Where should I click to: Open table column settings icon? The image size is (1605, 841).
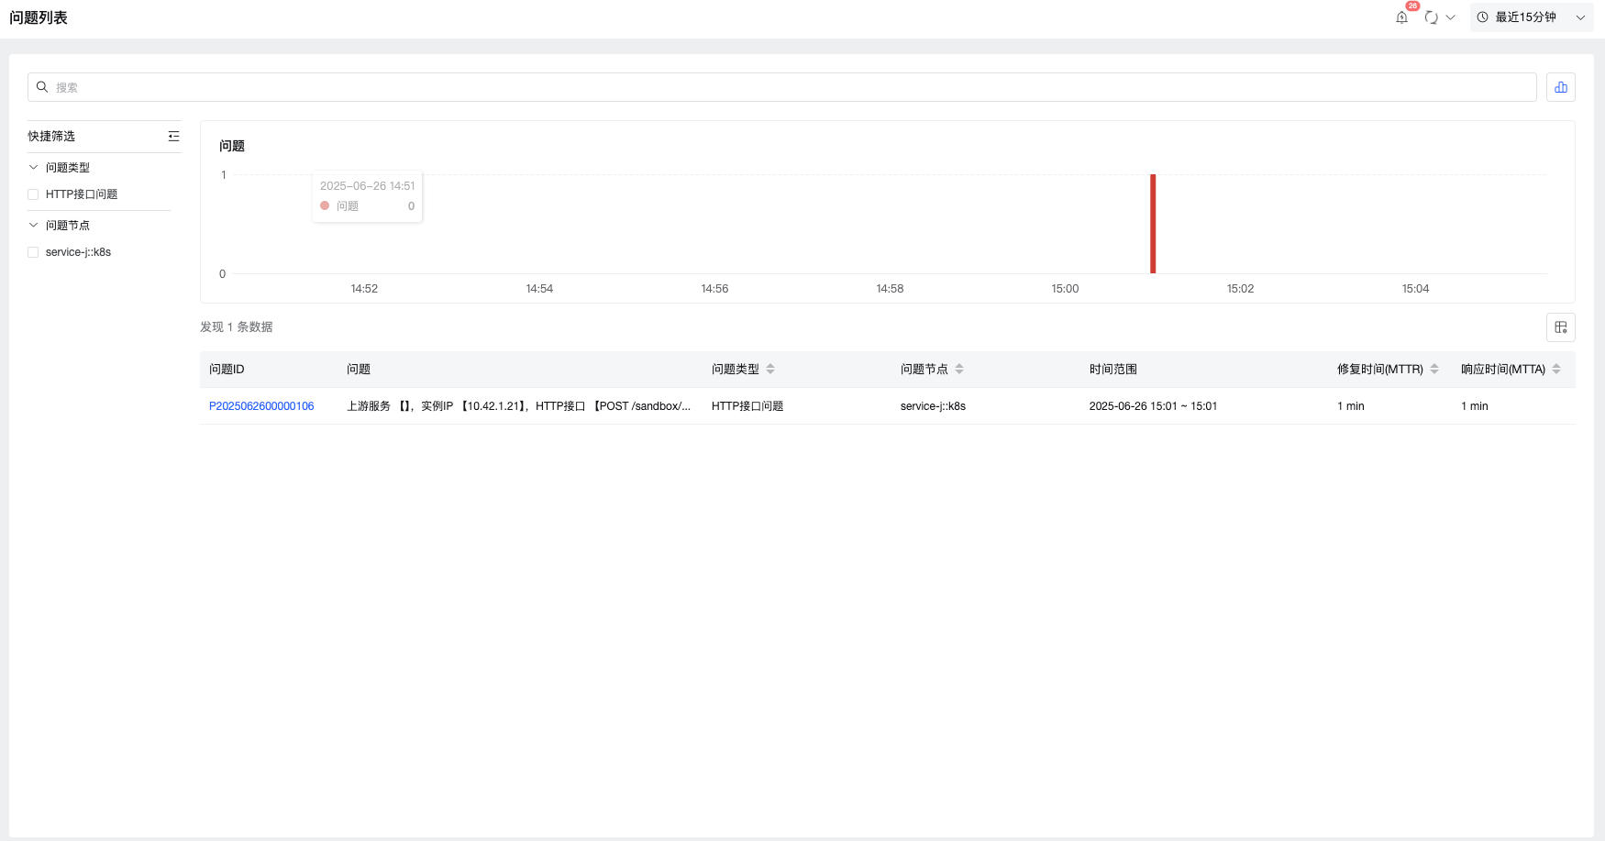1560,327
